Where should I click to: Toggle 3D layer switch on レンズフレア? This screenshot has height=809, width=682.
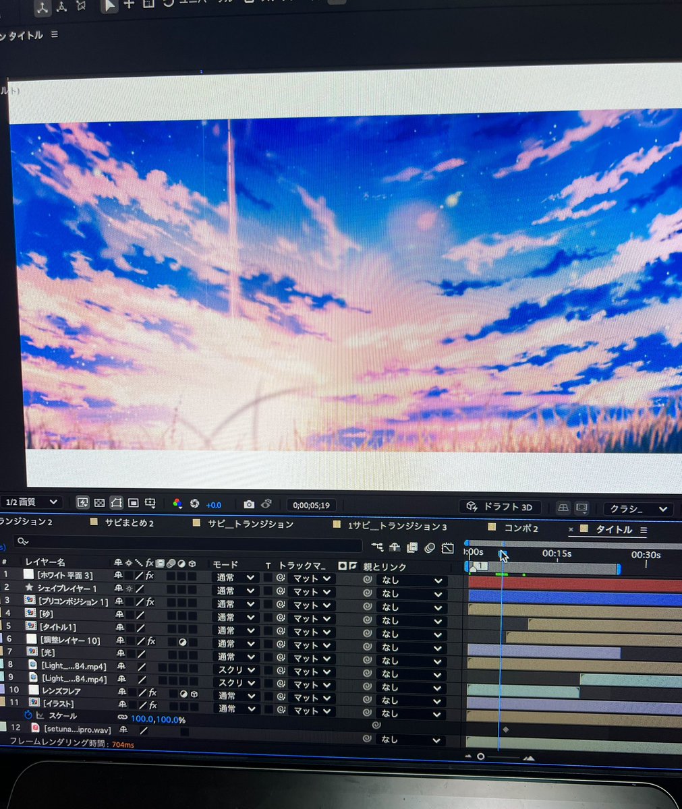[x=194, y=694]
